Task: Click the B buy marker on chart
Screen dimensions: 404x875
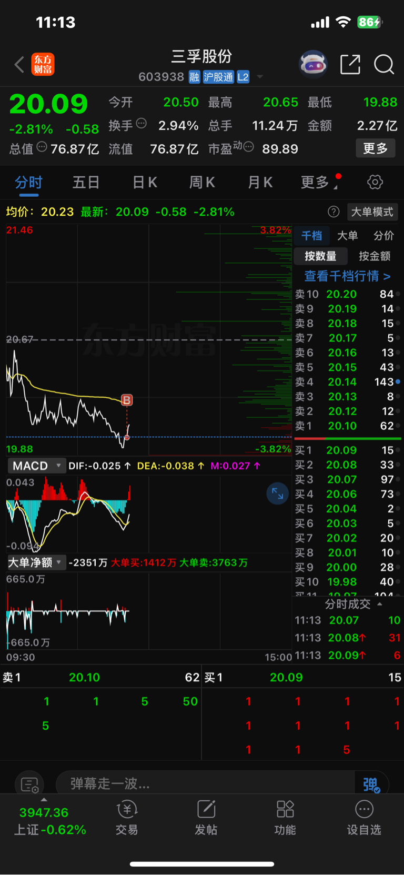Action: click(x=127, y=400)
